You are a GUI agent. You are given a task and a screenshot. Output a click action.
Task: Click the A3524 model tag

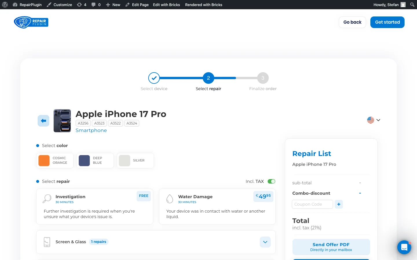tap(132, 123)
